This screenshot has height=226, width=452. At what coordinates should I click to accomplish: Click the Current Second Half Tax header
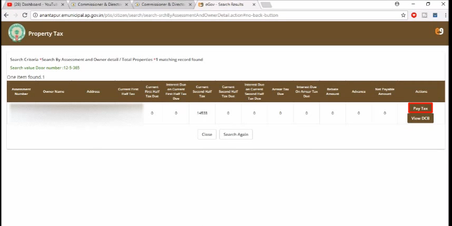(x=202, y=92)
